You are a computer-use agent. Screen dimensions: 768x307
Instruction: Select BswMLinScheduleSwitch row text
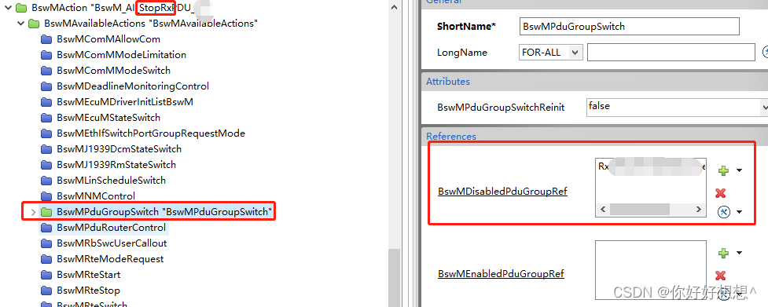[x=111, y=180]
